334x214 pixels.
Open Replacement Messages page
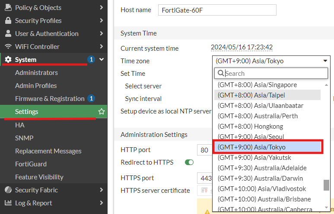click(x=48, y=151)
